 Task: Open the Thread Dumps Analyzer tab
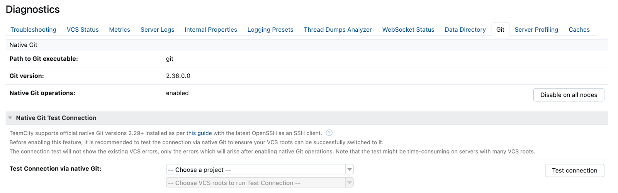338,29
